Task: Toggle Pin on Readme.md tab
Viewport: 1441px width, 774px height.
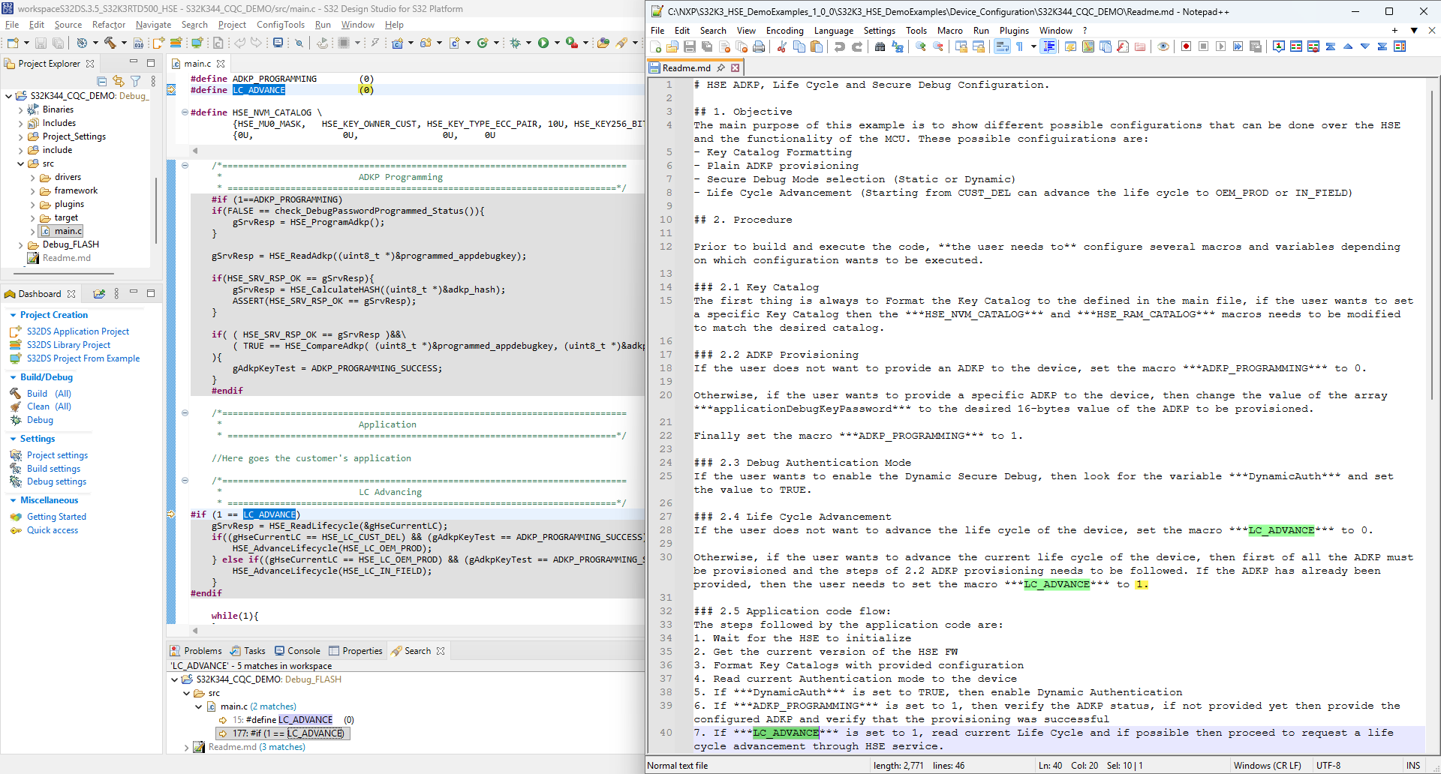Action: [720, 67]
